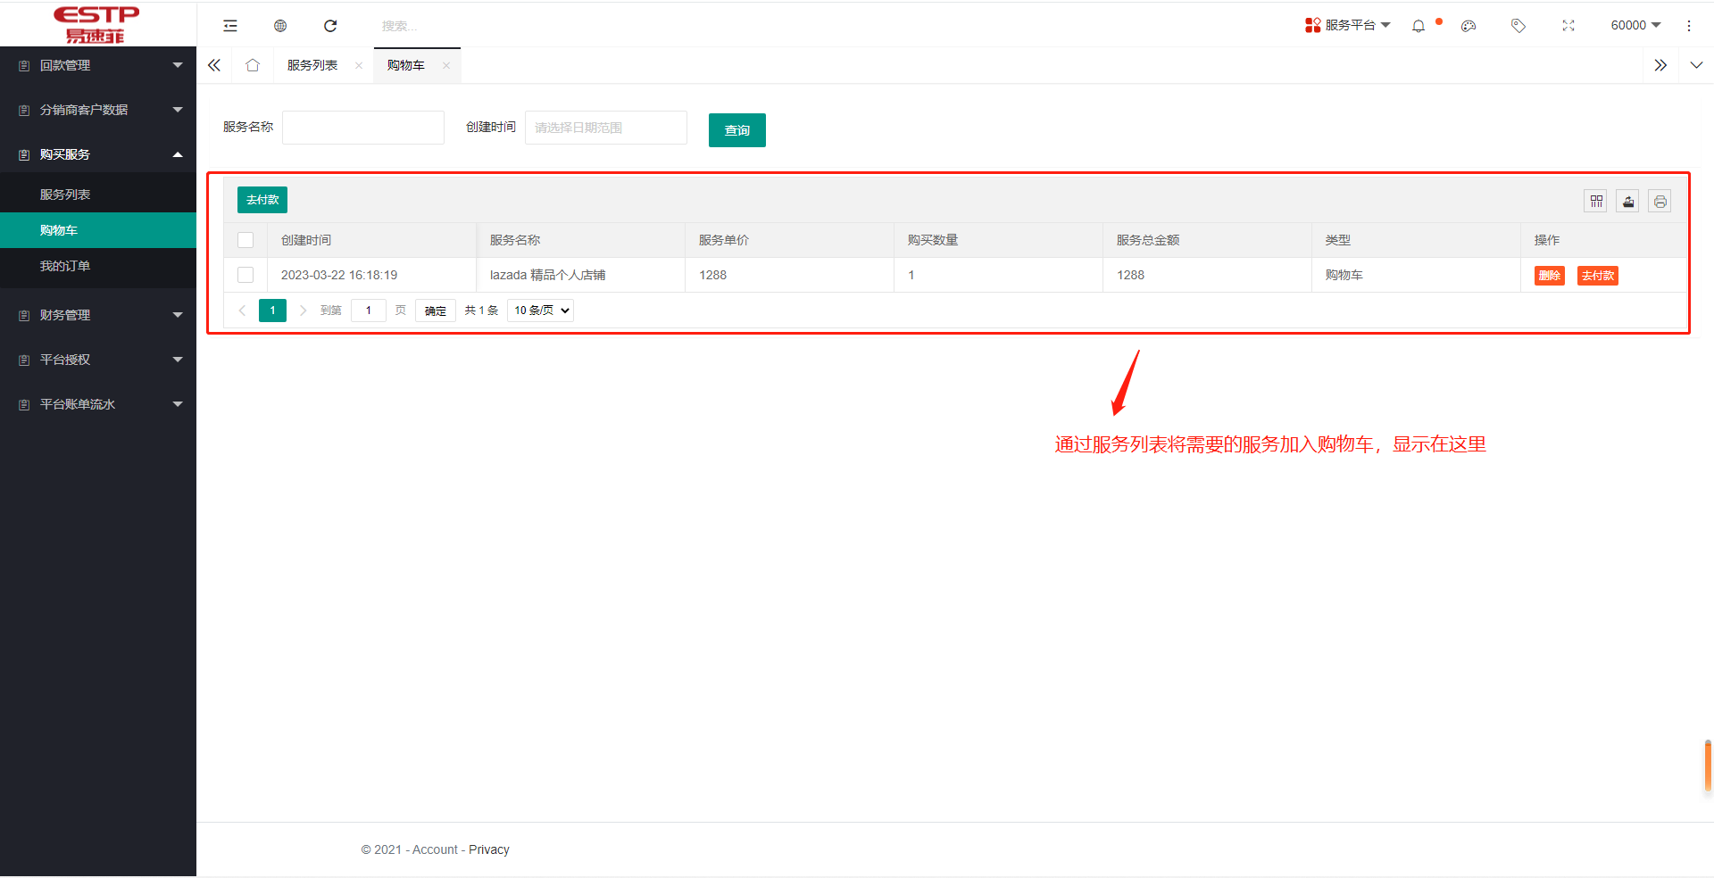
Task: Check the select-all checkbox in table header
Action: [245, 240]
